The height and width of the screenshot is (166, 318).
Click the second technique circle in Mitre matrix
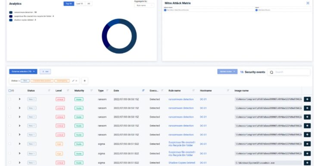256,10
